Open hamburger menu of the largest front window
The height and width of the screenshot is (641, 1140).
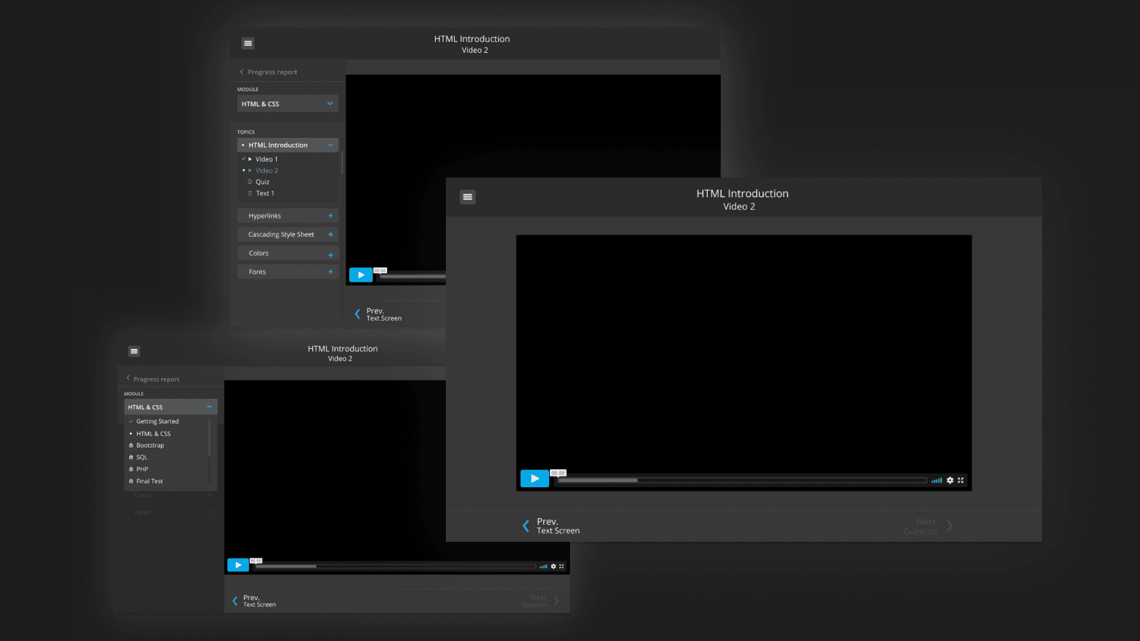pos(467,197)
